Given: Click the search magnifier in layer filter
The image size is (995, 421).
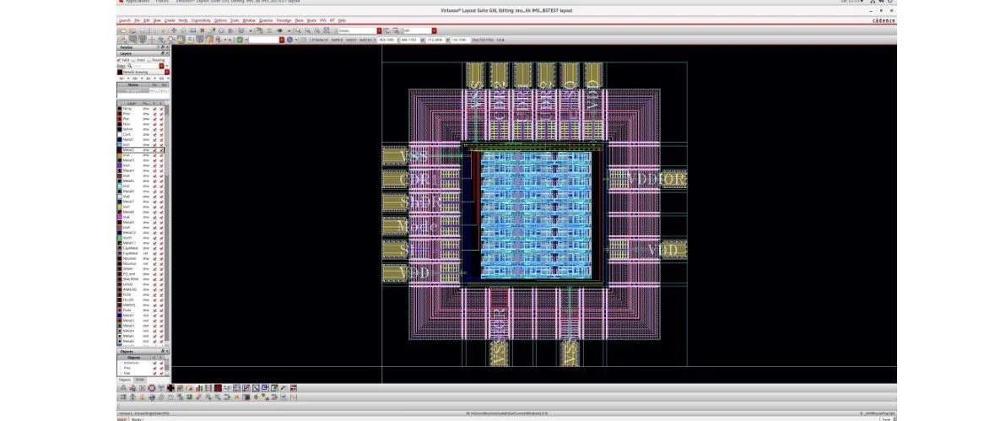Looking at the screenshot, I should 129,66.
